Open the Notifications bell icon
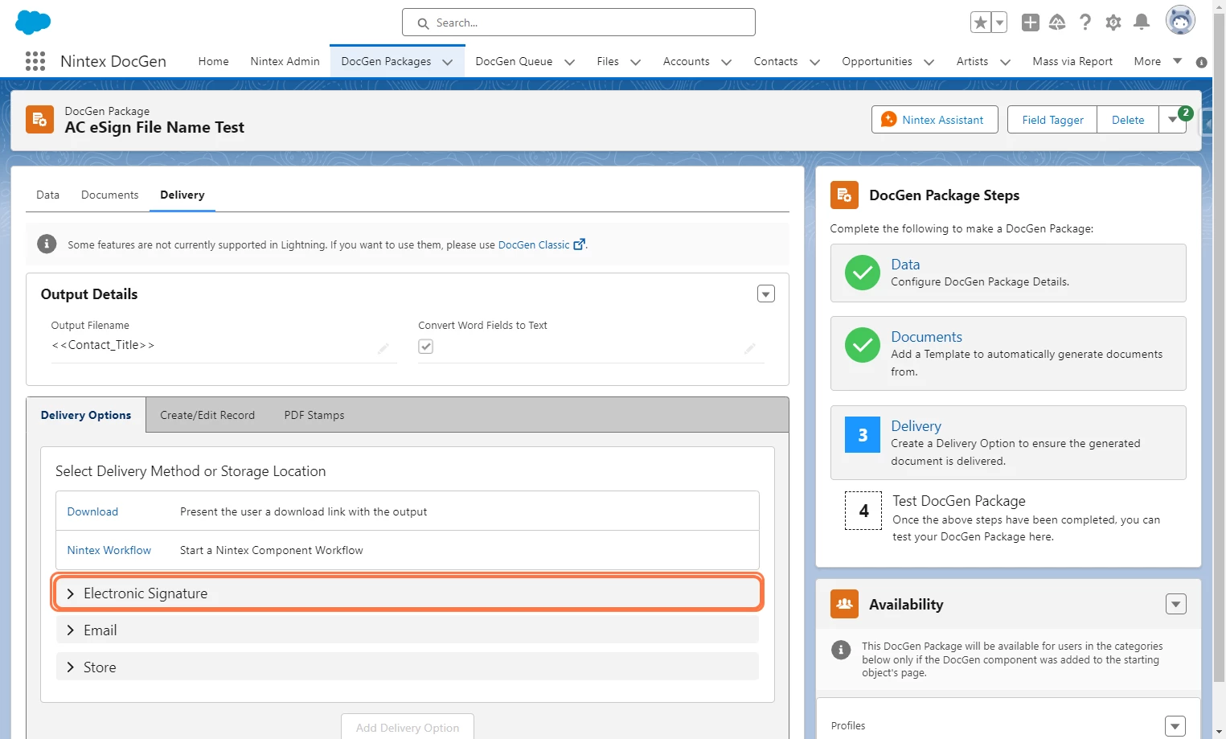The image size is (1226, 739). [x=1142, y=23]
